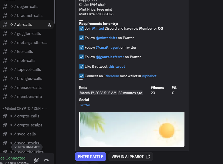The width and height of the screenshot is (223, 164).
Task: Click the hash icon beside ali-calls
Action: [x=5, y=25]
